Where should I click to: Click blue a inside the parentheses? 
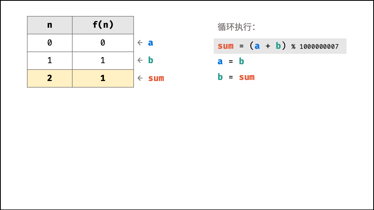[257, 46]
